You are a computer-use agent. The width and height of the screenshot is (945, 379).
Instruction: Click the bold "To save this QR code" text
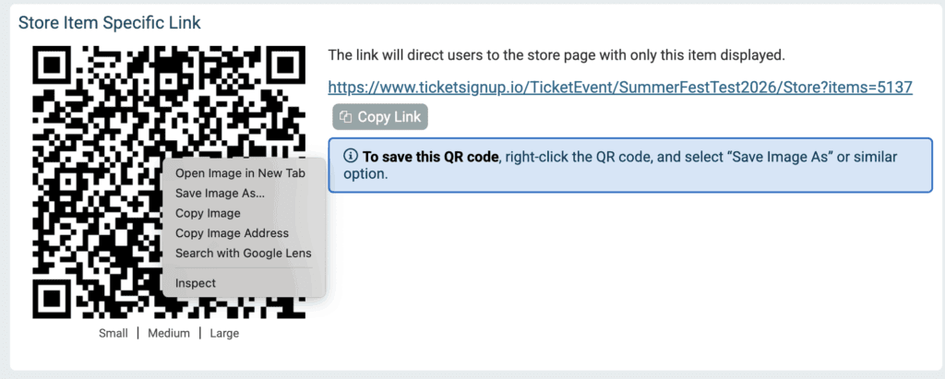point(430,158)
